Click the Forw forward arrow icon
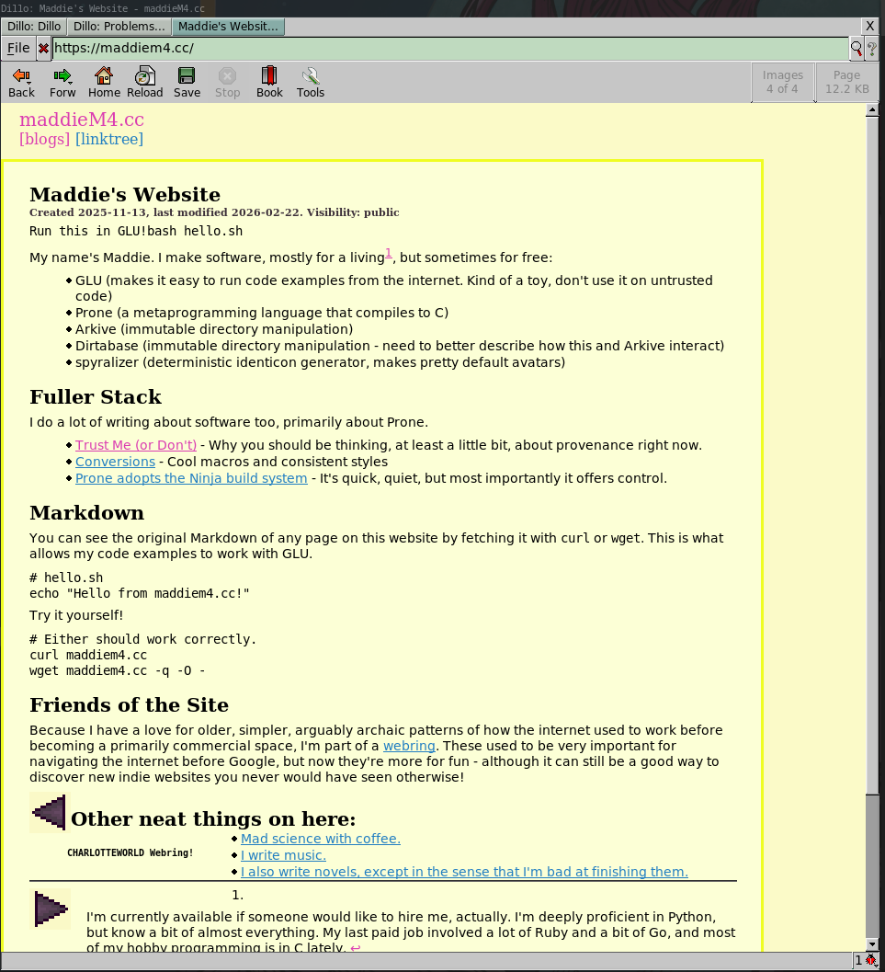Image resolution: width=885 pixels, height=972 pixels. (62, 75)
